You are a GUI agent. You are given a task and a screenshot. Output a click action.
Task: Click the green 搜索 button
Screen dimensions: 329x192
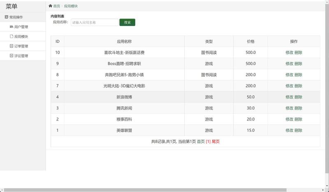(127, 22)
